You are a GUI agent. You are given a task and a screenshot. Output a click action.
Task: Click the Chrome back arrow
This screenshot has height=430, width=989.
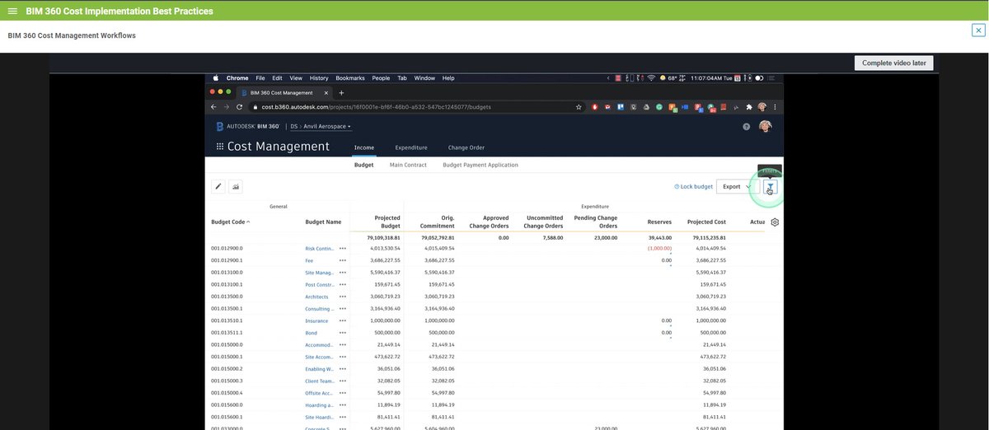[x=214, y=107]
